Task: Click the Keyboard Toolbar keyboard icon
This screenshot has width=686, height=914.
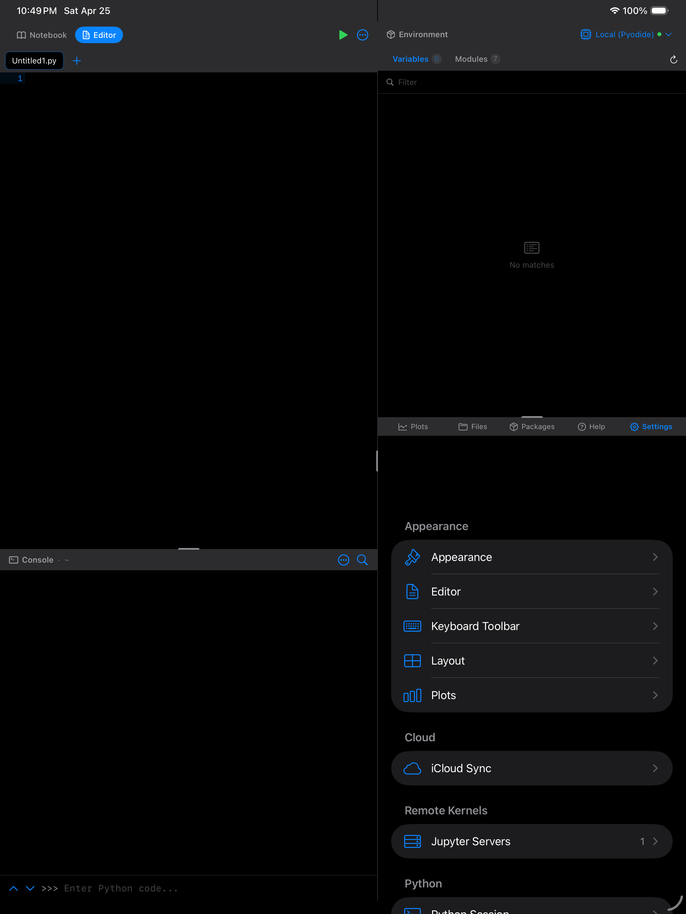Action: (412, 626)
